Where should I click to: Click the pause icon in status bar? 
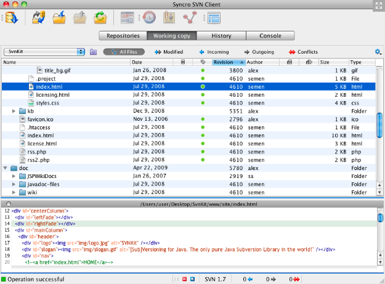click(176, 279)
